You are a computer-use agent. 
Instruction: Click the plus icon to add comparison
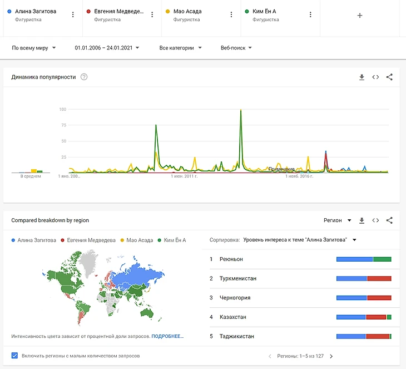click(359, 16)
